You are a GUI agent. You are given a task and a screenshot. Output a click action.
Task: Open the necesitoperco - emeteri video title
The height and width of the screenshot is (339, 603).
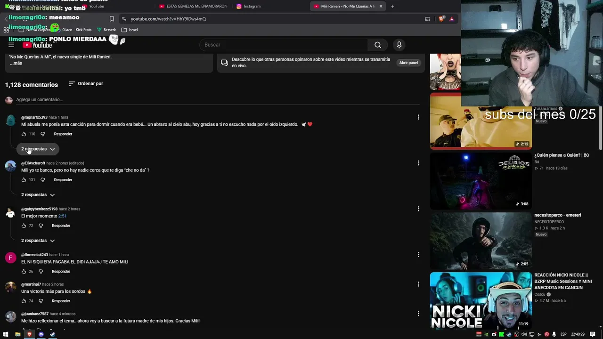[558, 215]
